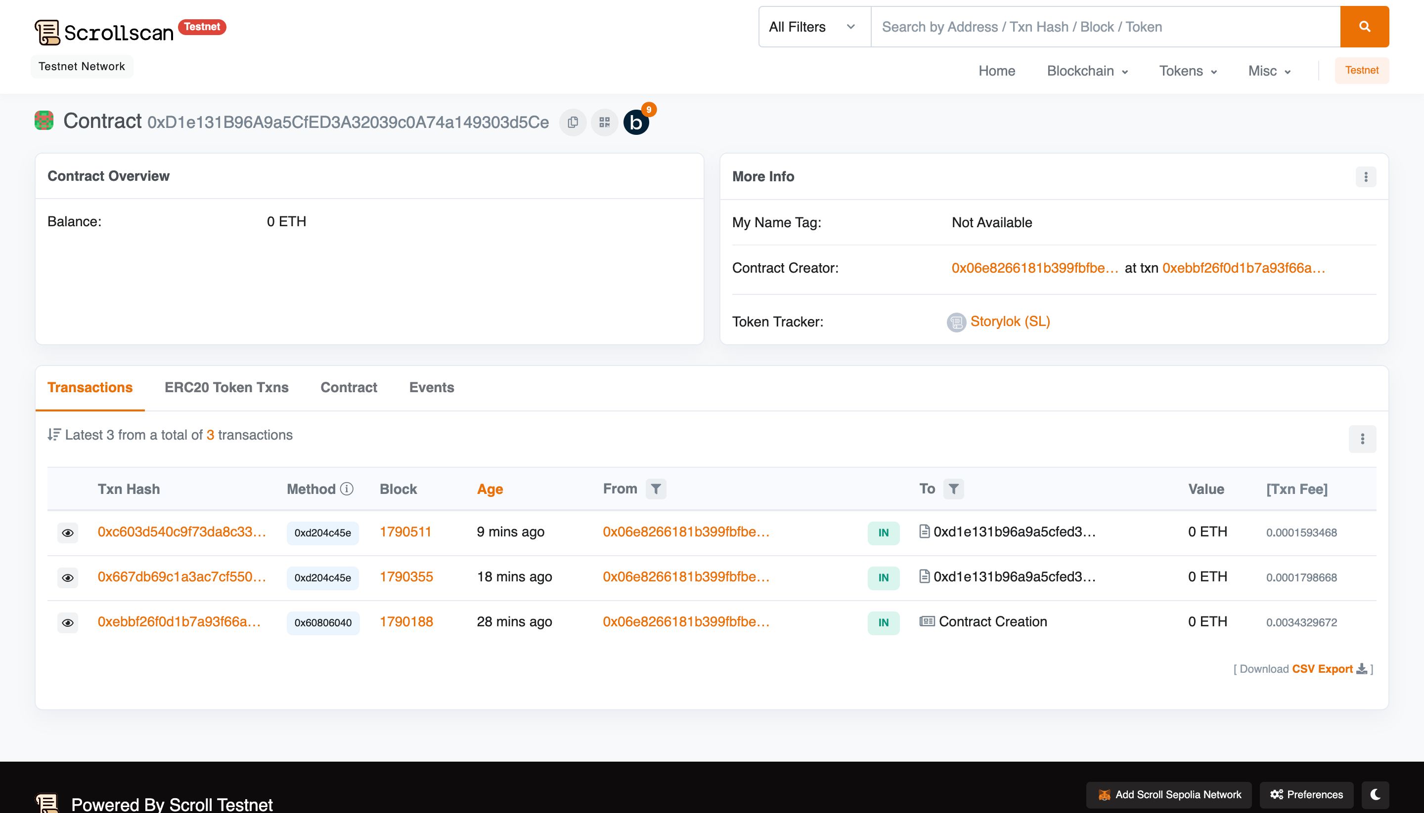The height and width of the screenshot is (813, 1424).
Task: Preview transaction 0x667db69c1a3ac7cf550 with eye icon
Action: (68, 577)
